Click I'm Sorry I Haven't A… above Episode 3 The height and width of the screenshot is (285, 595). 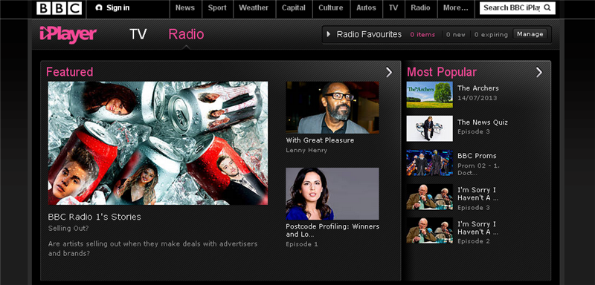pyautogui.click(x=477, y=194)
